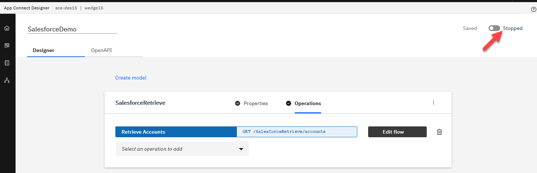This screenshot has width=537, height=173.
Task: Click the Create model link
Action: 131,78
